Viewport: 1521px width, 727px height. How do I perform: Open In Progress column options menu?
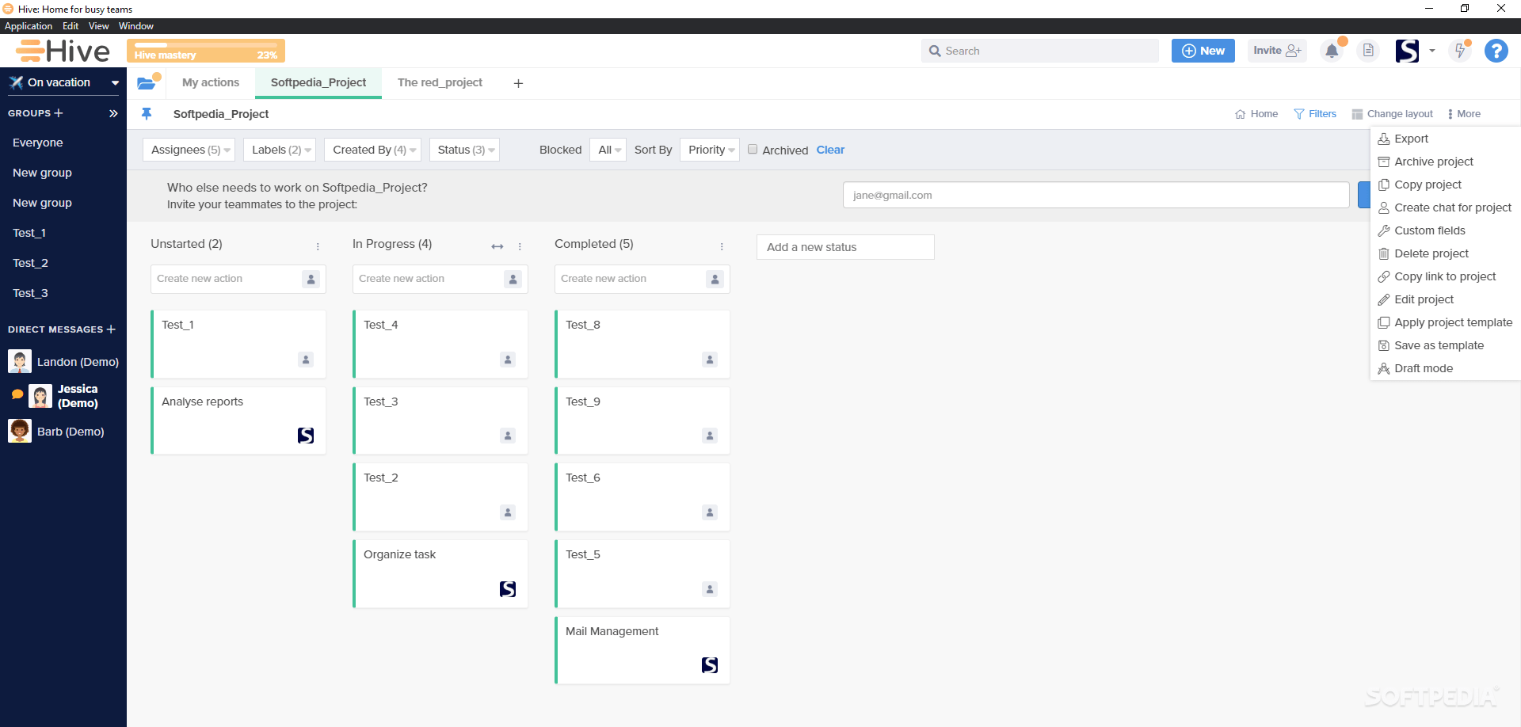520,246
